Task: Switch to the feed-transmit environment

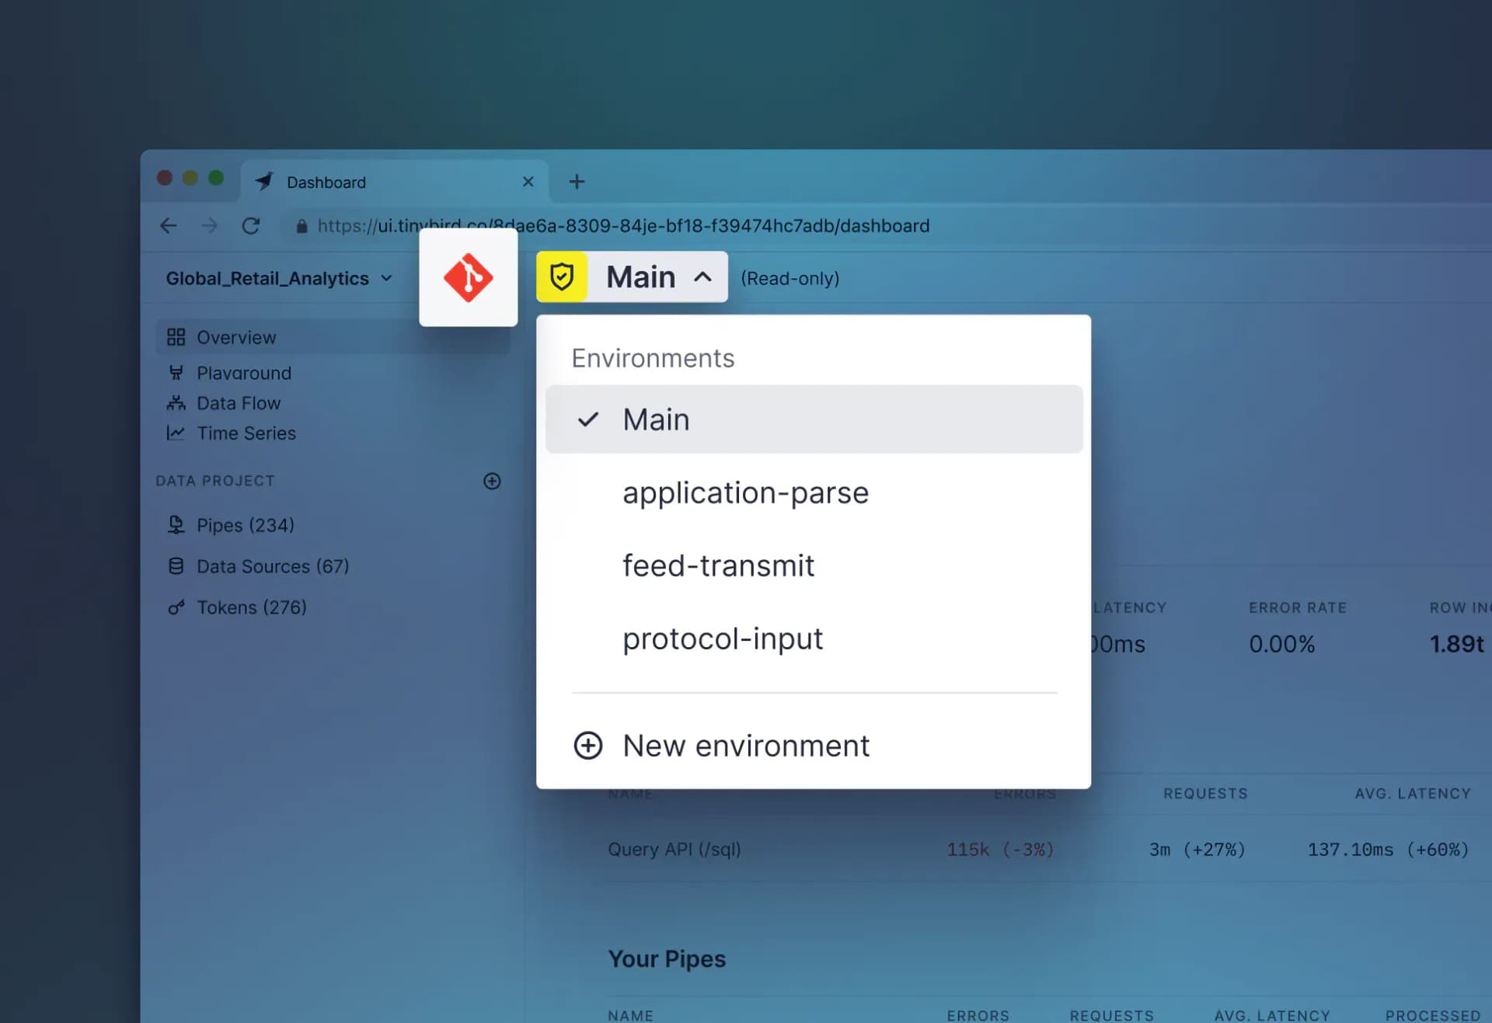Action: (x=718, y=565)
